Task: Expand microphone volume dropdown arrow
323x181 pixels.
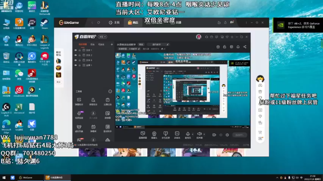Action: point(193,134)
